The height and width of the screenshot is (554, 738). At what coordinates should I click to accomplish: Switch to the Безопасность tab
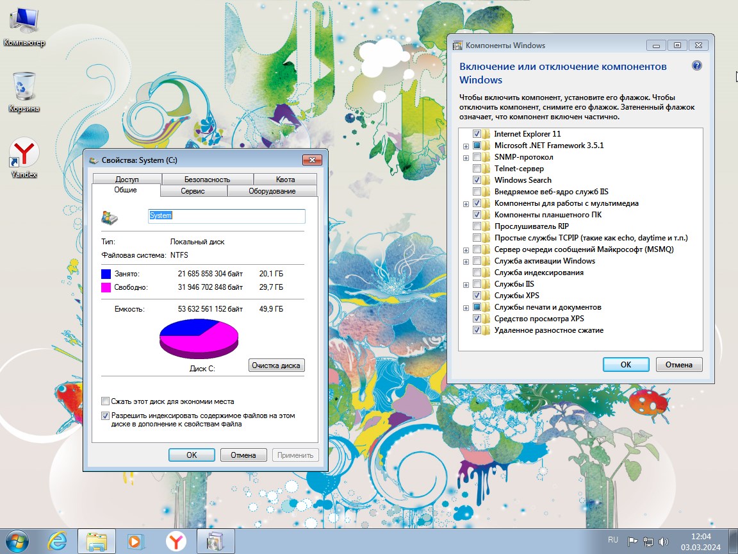(x=207, y=179)
